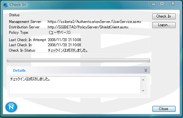Open the Logon... dialog button
The image size is (183, 118).
(x=164, y=25)
